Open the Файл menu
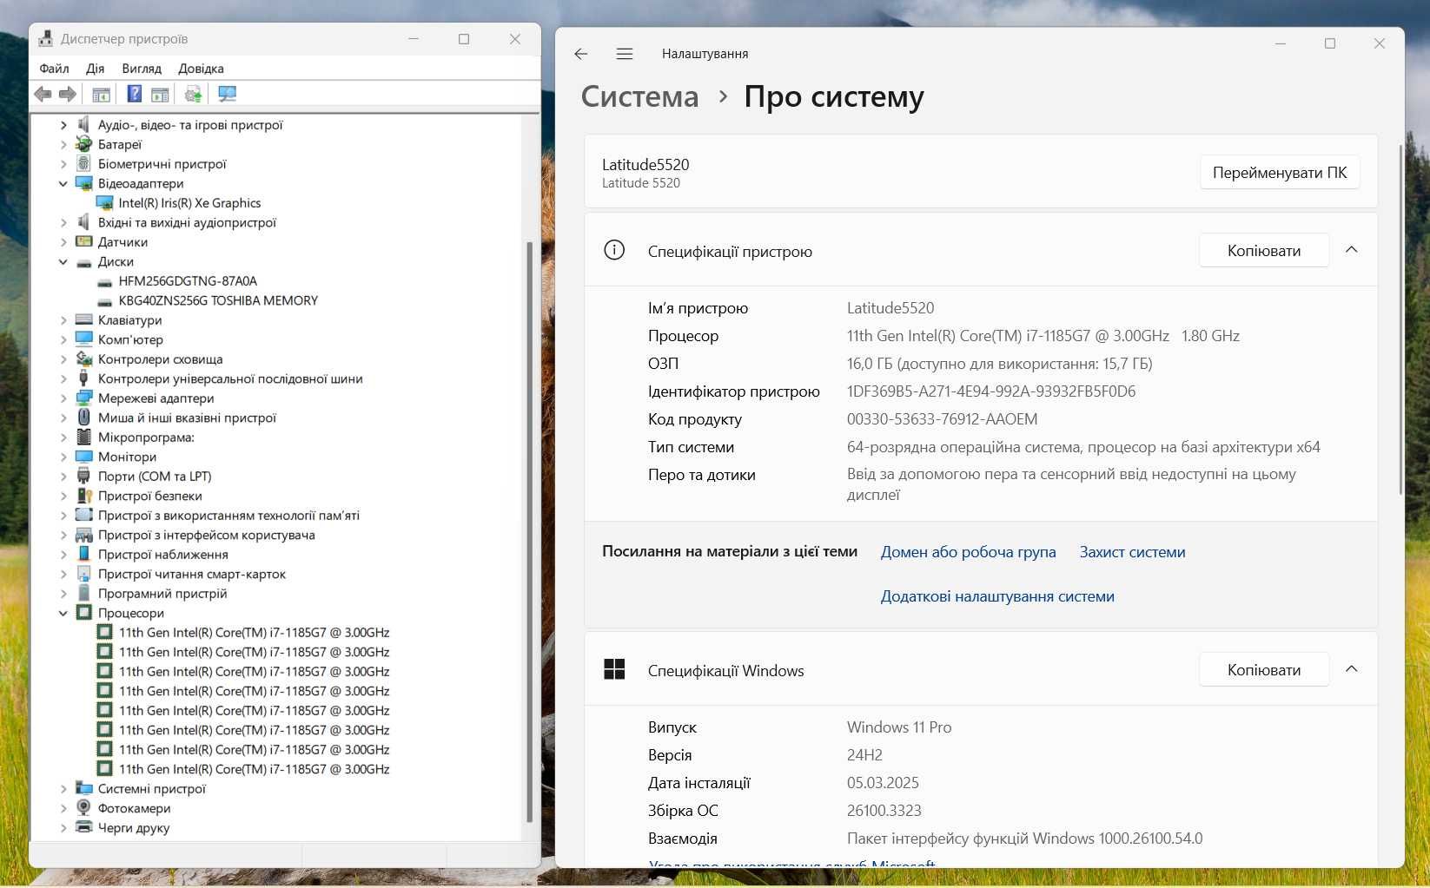 click(54, 69)
